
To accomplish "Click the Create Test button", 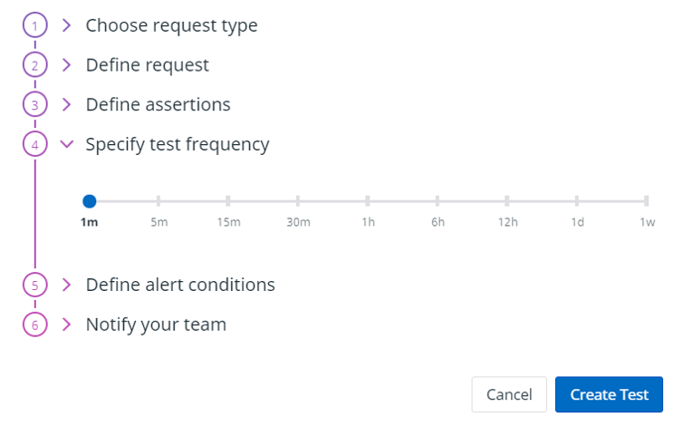I will 609,394.
